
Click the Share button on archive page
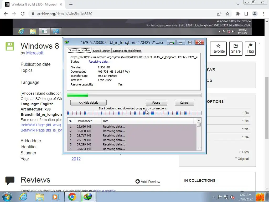click(236, 49)
